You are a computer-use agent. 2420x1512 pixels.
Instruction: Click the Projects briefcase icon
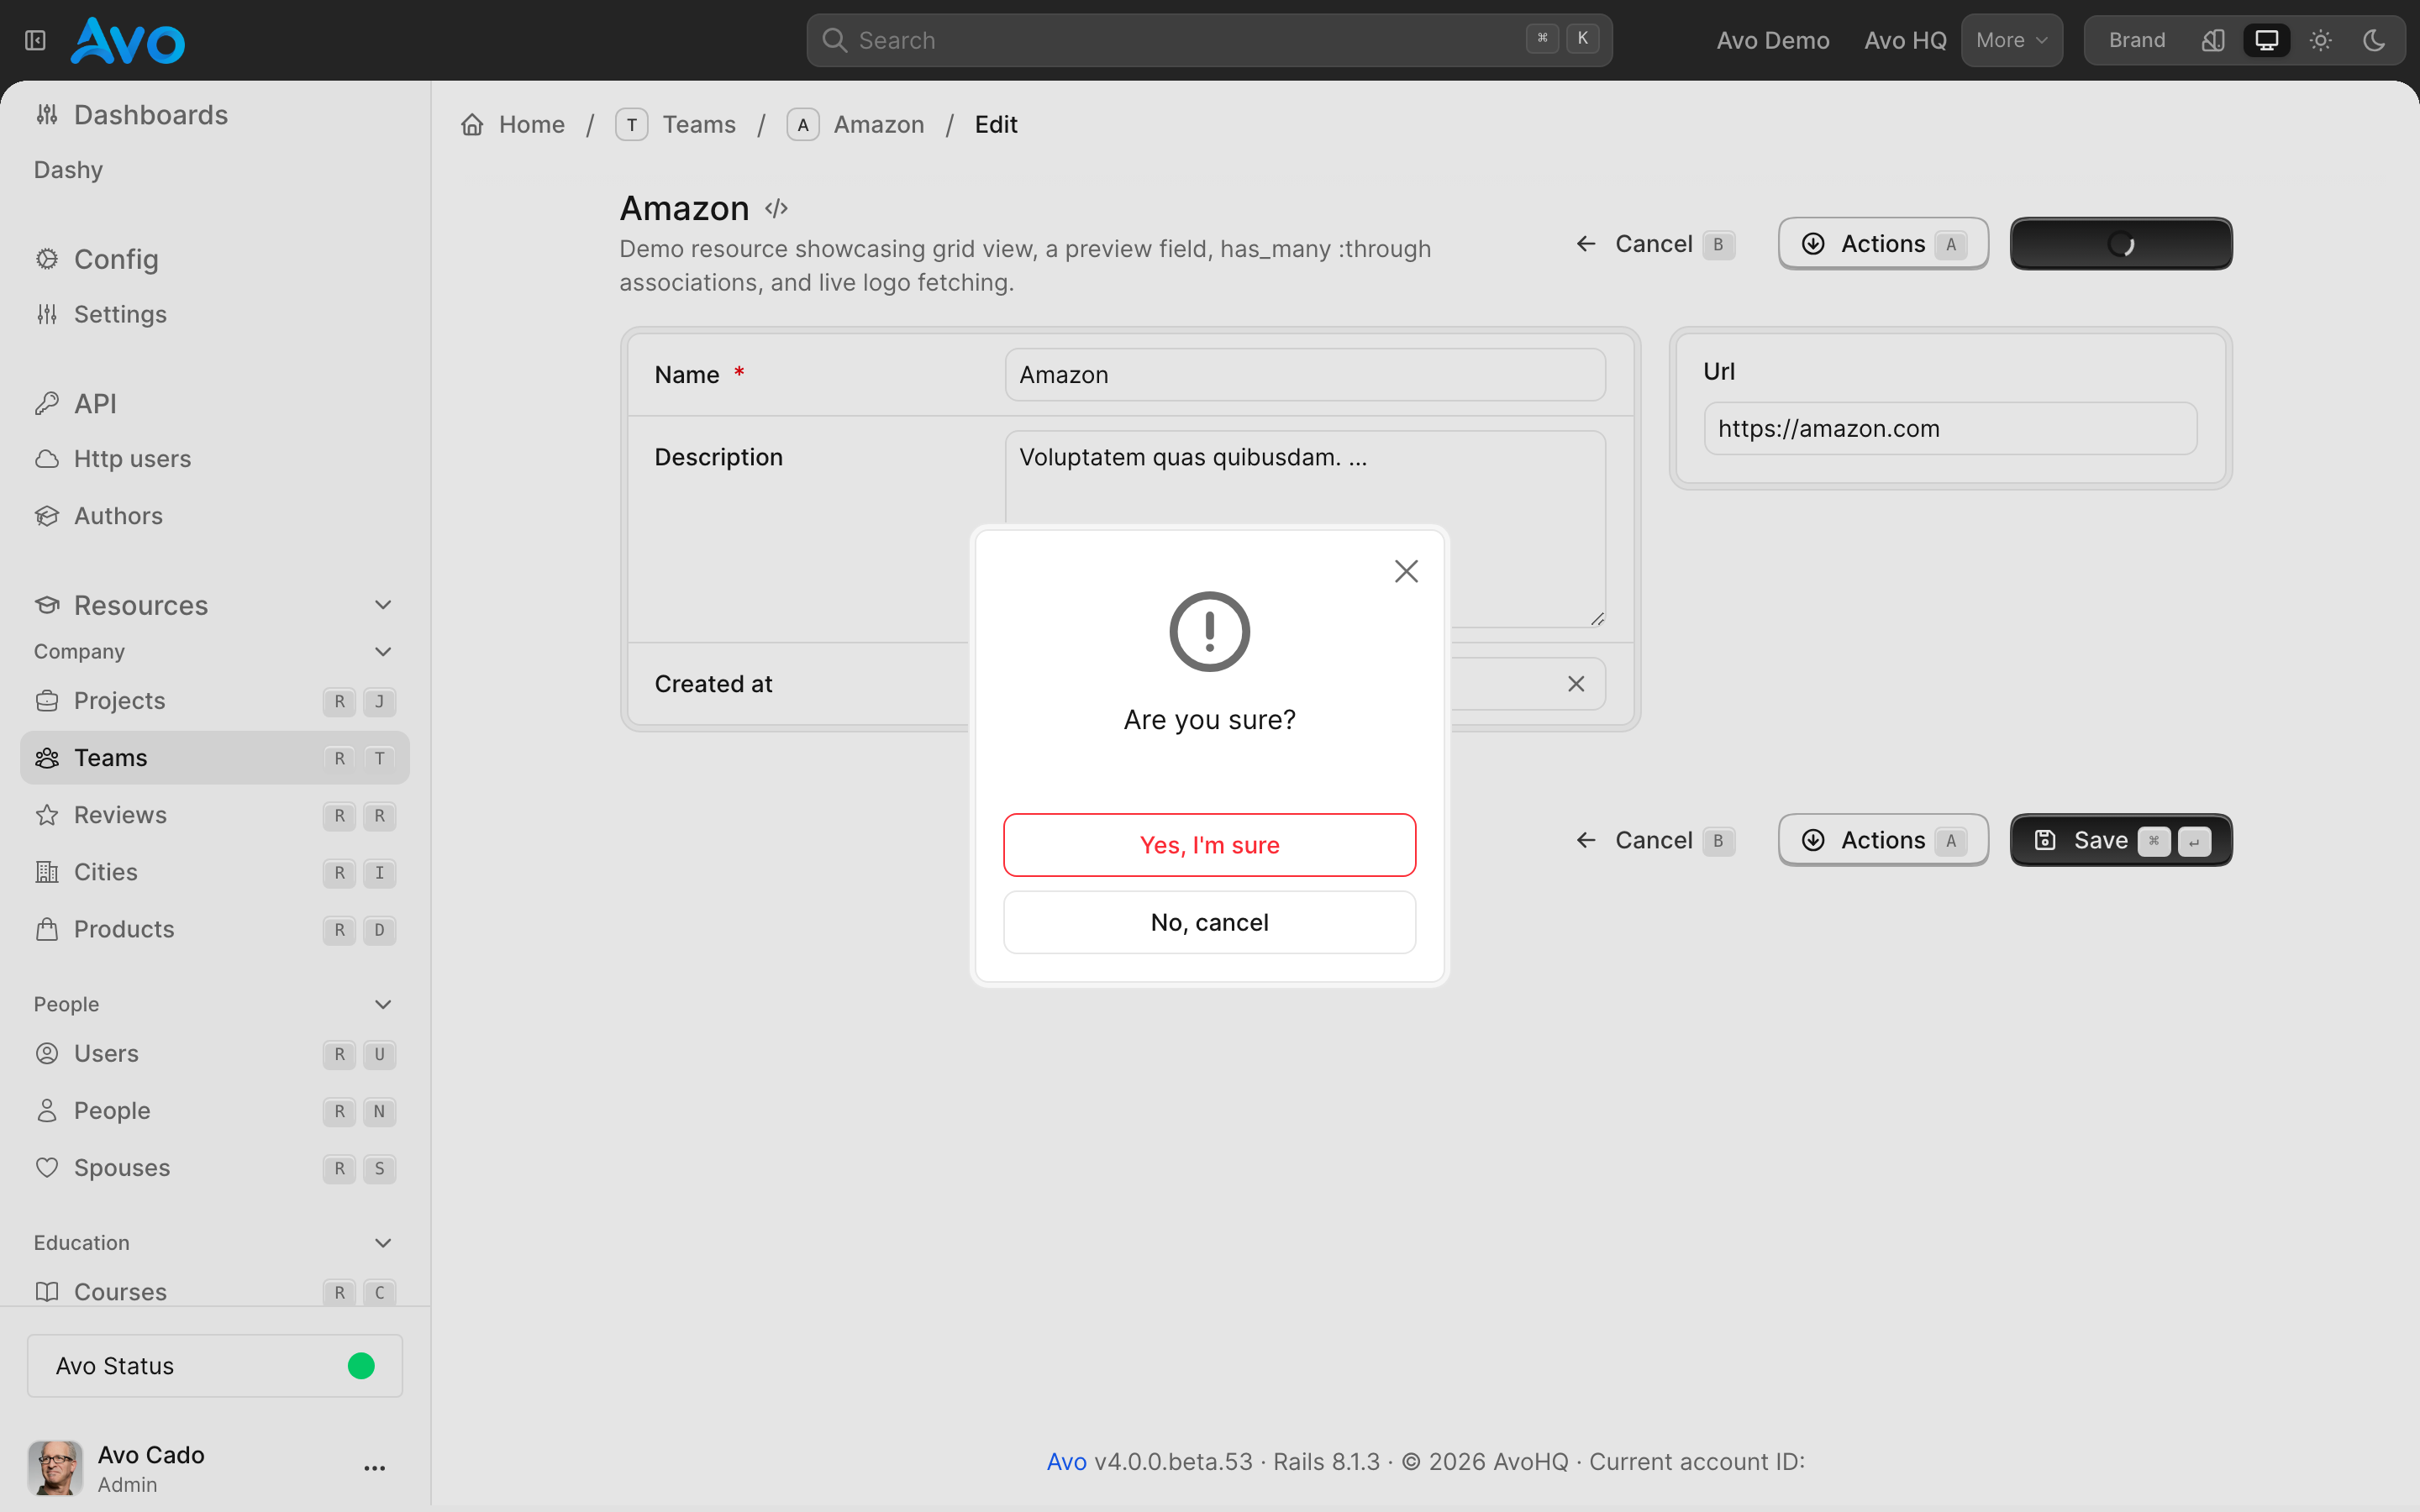(46, 701)
